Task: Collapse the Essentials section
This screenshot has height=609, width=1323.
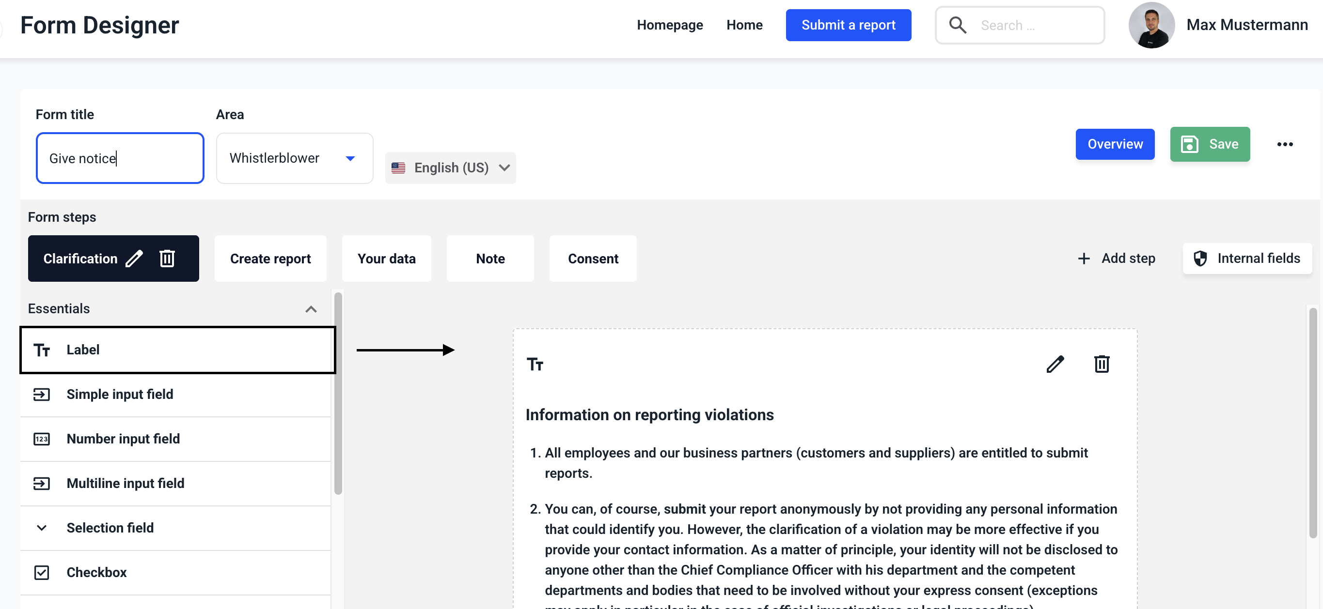Action: [311, 309]
